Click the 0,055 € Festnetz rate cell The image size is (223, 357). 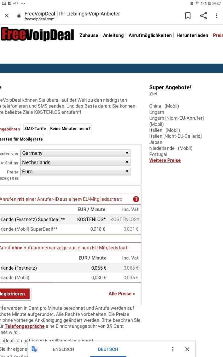tap(99, 268)
